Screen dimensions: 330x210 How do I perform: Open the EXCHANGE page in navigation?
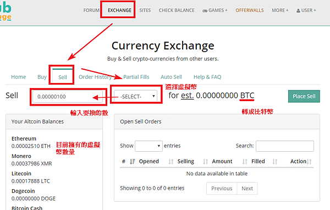119,10
